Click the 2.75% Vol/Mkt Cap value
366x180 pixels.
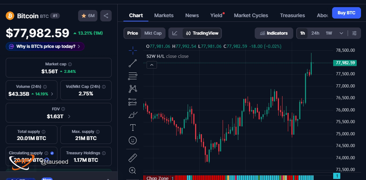click(x=86, y=94)
